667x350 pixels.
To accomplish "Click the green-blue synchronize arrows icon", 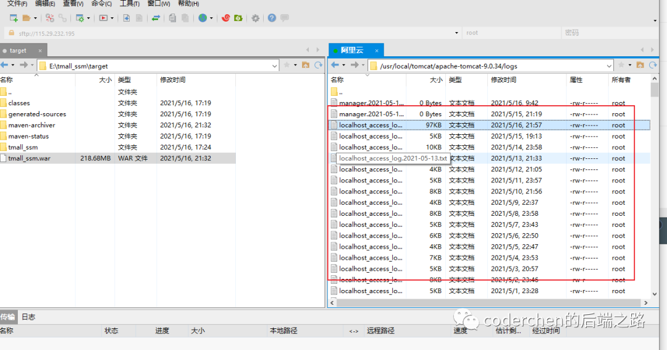I will pos(156,18).
